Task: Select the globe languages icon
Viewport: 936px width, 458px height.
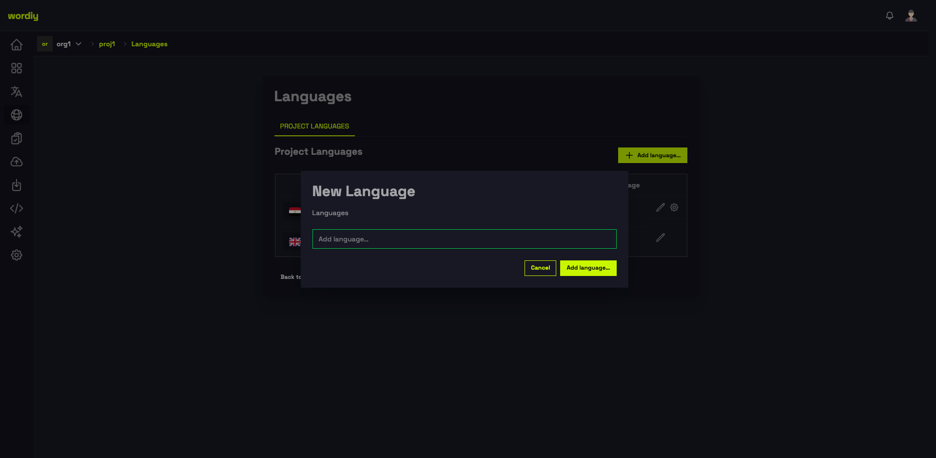Action: [x=17, y=115]
